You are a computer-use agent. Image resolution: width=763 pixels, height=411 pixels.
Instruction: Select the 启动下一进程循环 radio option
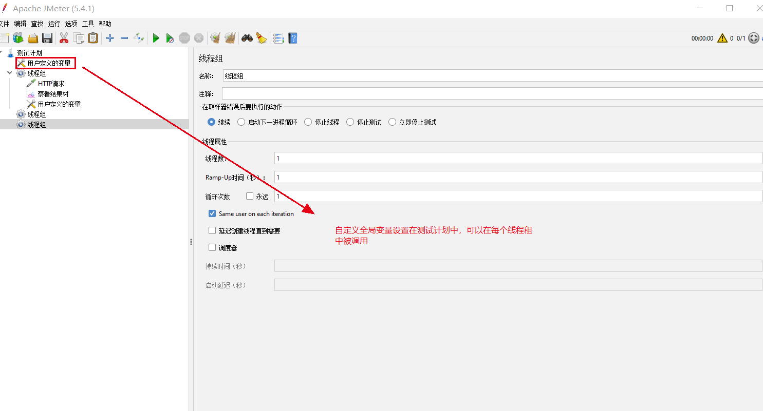click(x=241, y=122)
